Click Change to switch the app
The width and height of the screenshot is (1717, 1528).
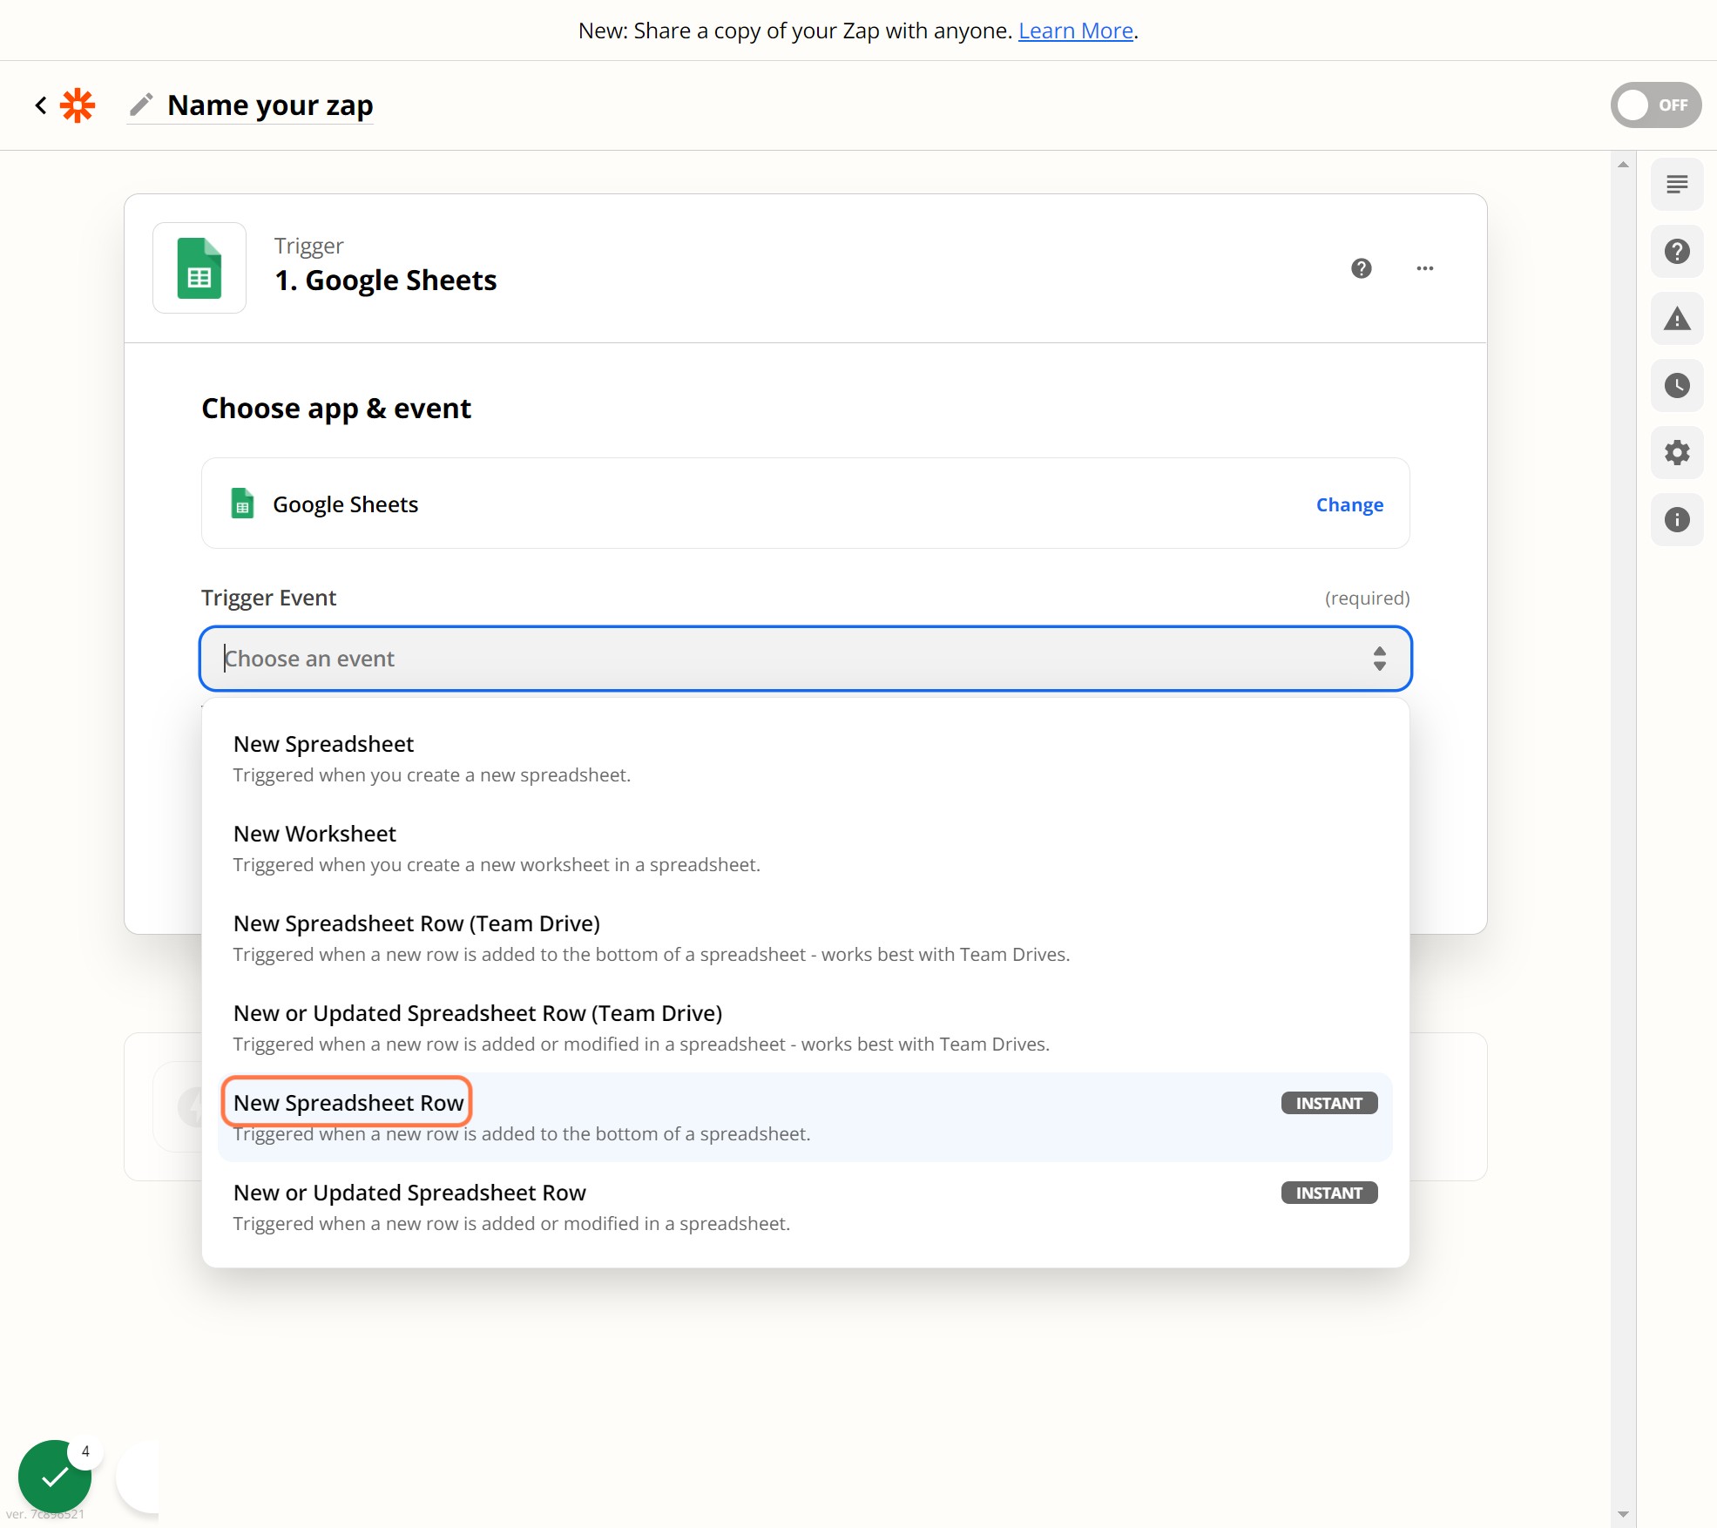pos(1349,504)
